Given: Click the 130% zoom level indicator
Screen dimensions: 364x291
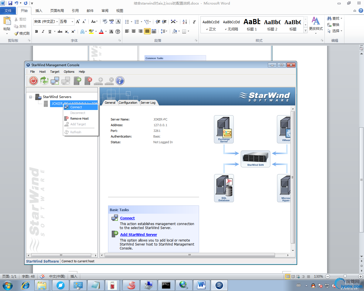Looking at the screenshot, I should pos(318,277).
